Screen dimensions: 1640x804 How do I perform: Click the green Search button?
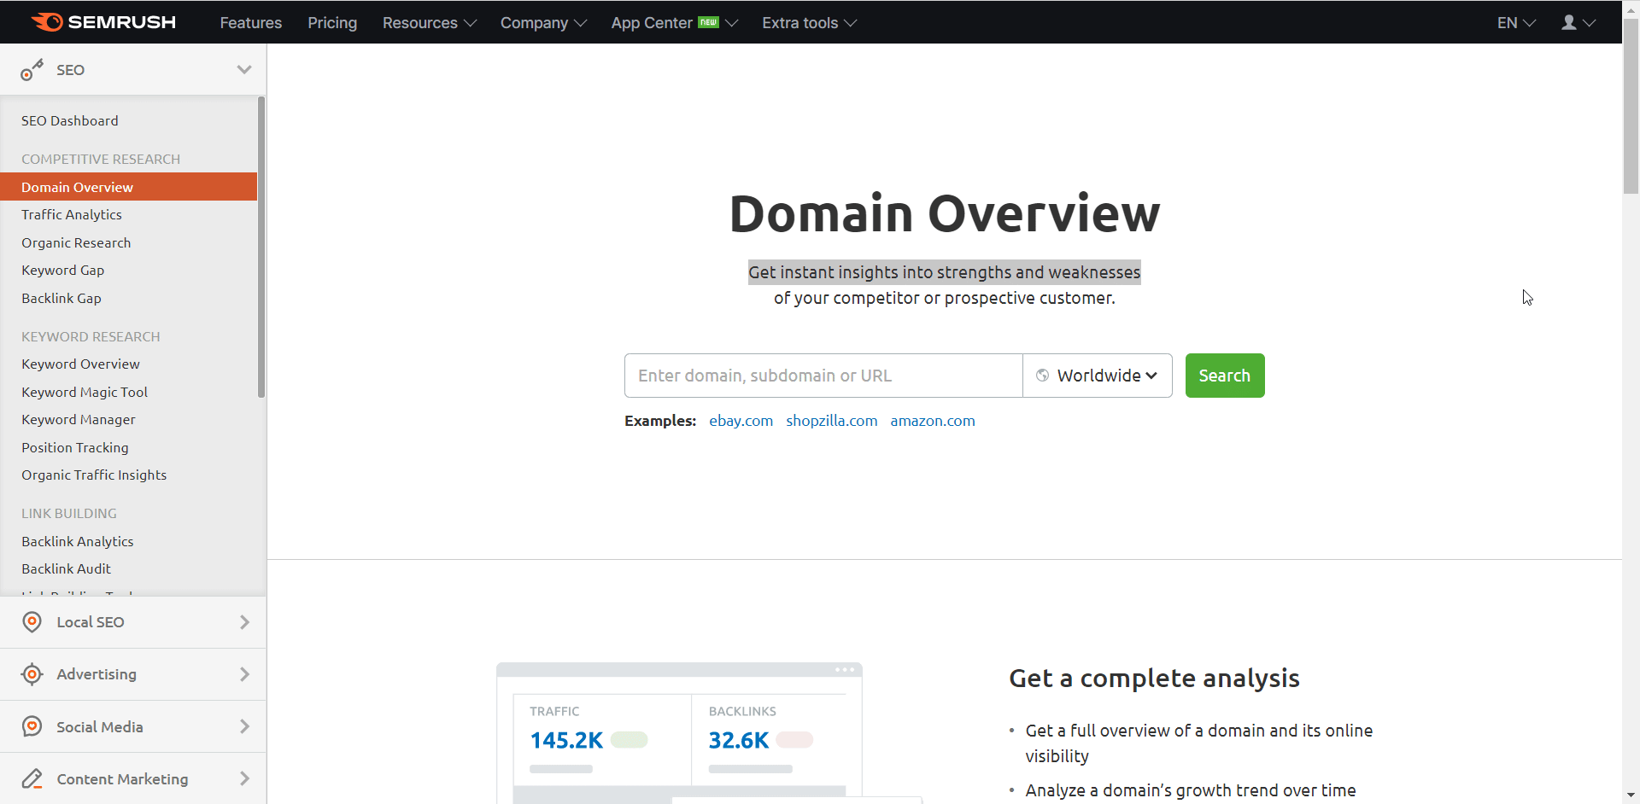[x=1225, y=376]
